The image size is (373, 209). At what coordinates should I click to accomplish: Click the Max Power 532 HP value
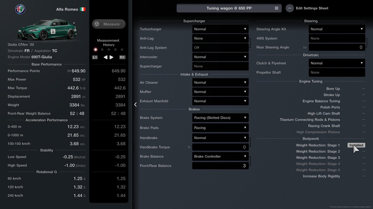[x=79, y=79]
